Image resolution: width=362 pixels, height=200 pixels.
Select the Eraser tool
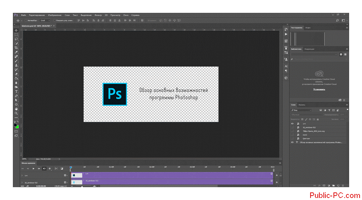[16, 74]
